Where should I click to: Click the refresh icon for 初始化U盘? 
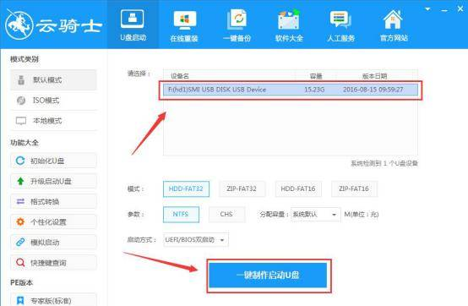pyautogui.click(x=20, y=161)
